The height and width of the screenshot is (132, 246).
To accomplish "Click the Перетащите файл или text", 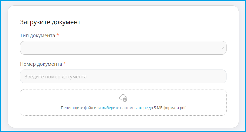I will (81, 108).
